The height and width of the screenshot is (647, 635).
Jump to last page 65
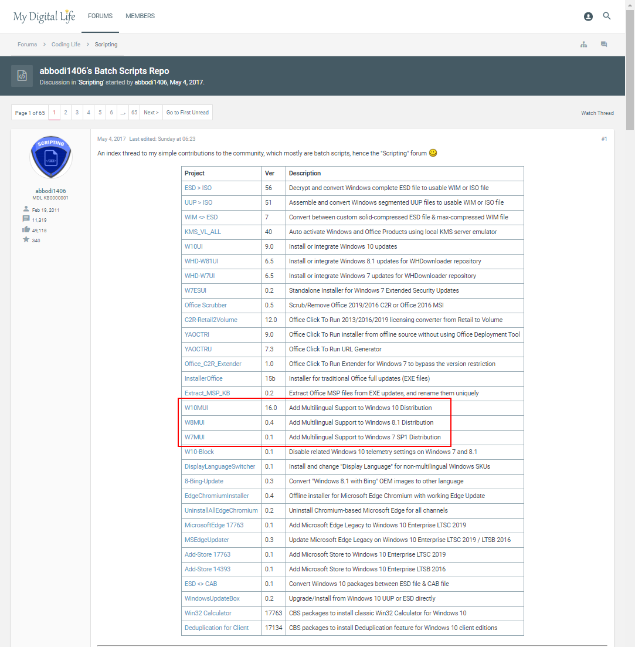(x=134, y=112)
